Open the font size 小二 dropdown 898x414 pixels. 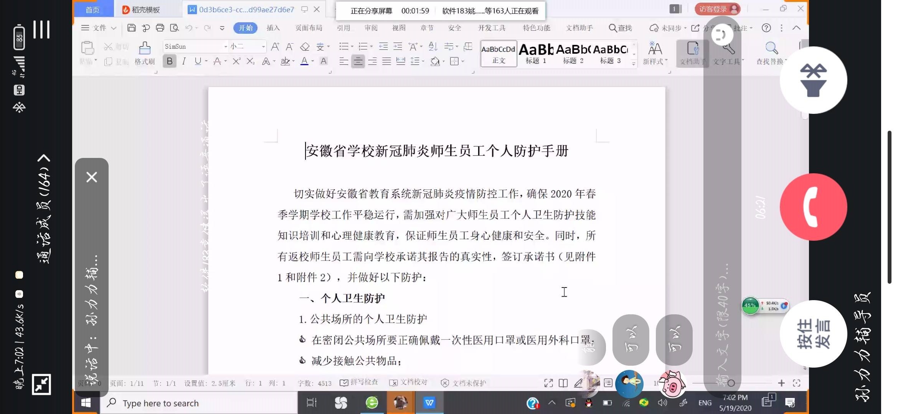[x=263, y=47]
